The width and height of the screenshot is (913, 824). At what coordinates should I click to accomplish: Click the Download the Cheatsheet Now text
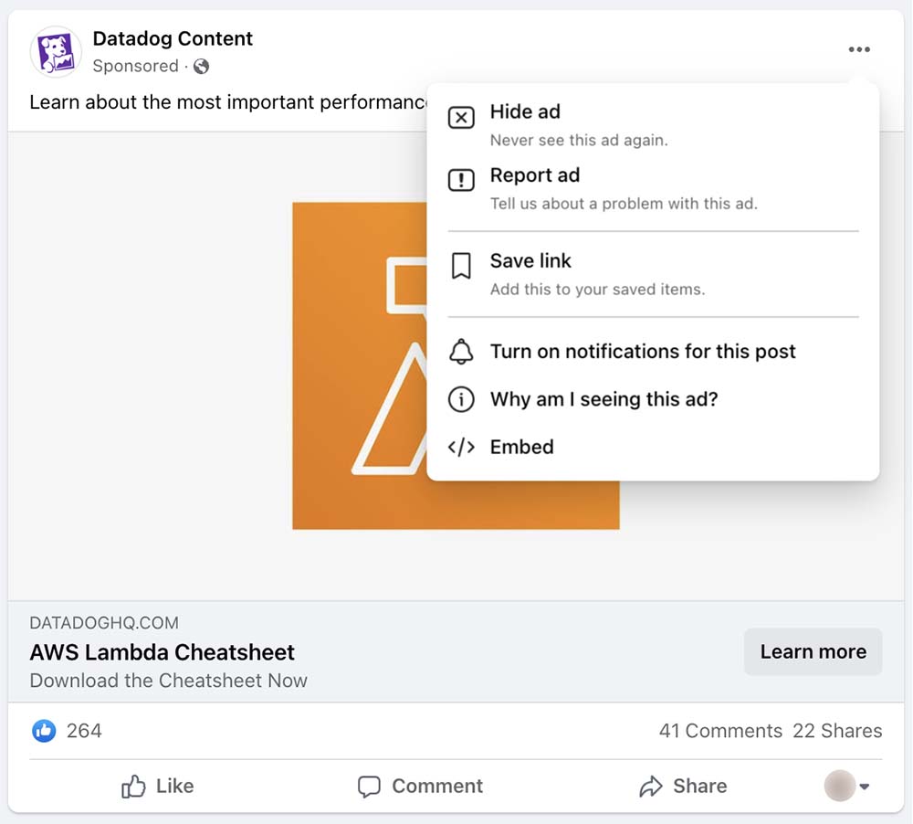168,681
